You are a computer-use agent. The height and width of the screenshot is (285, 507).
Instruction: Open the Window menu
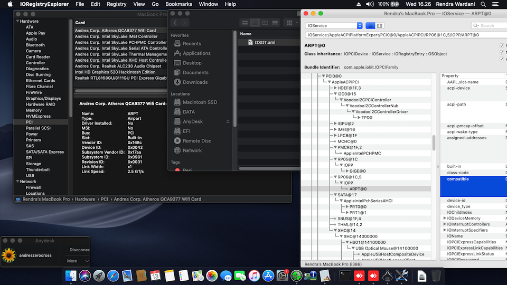[x=208, y=4]
